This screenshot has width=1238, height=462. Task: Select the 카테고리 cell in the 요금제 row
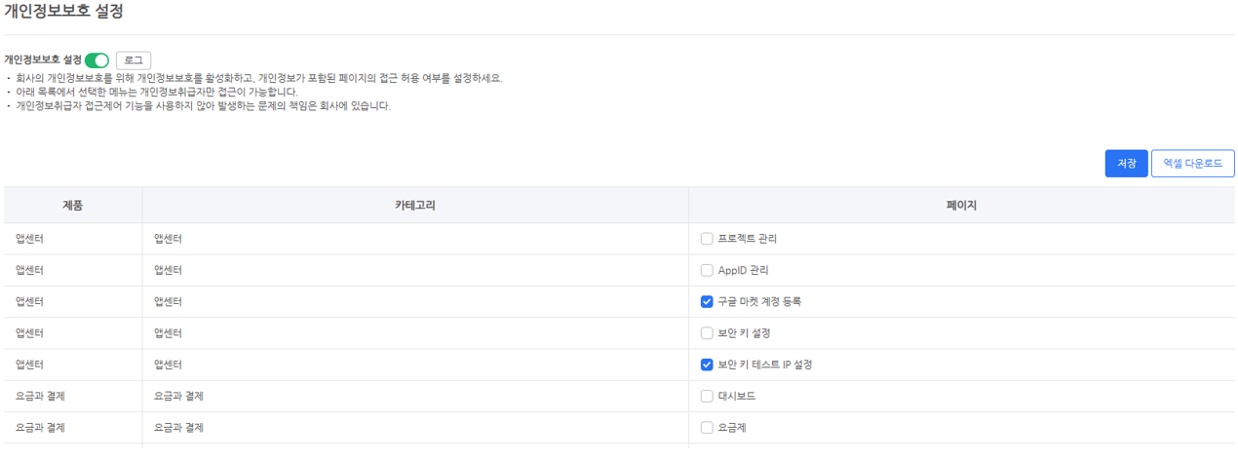coord(178,427)
